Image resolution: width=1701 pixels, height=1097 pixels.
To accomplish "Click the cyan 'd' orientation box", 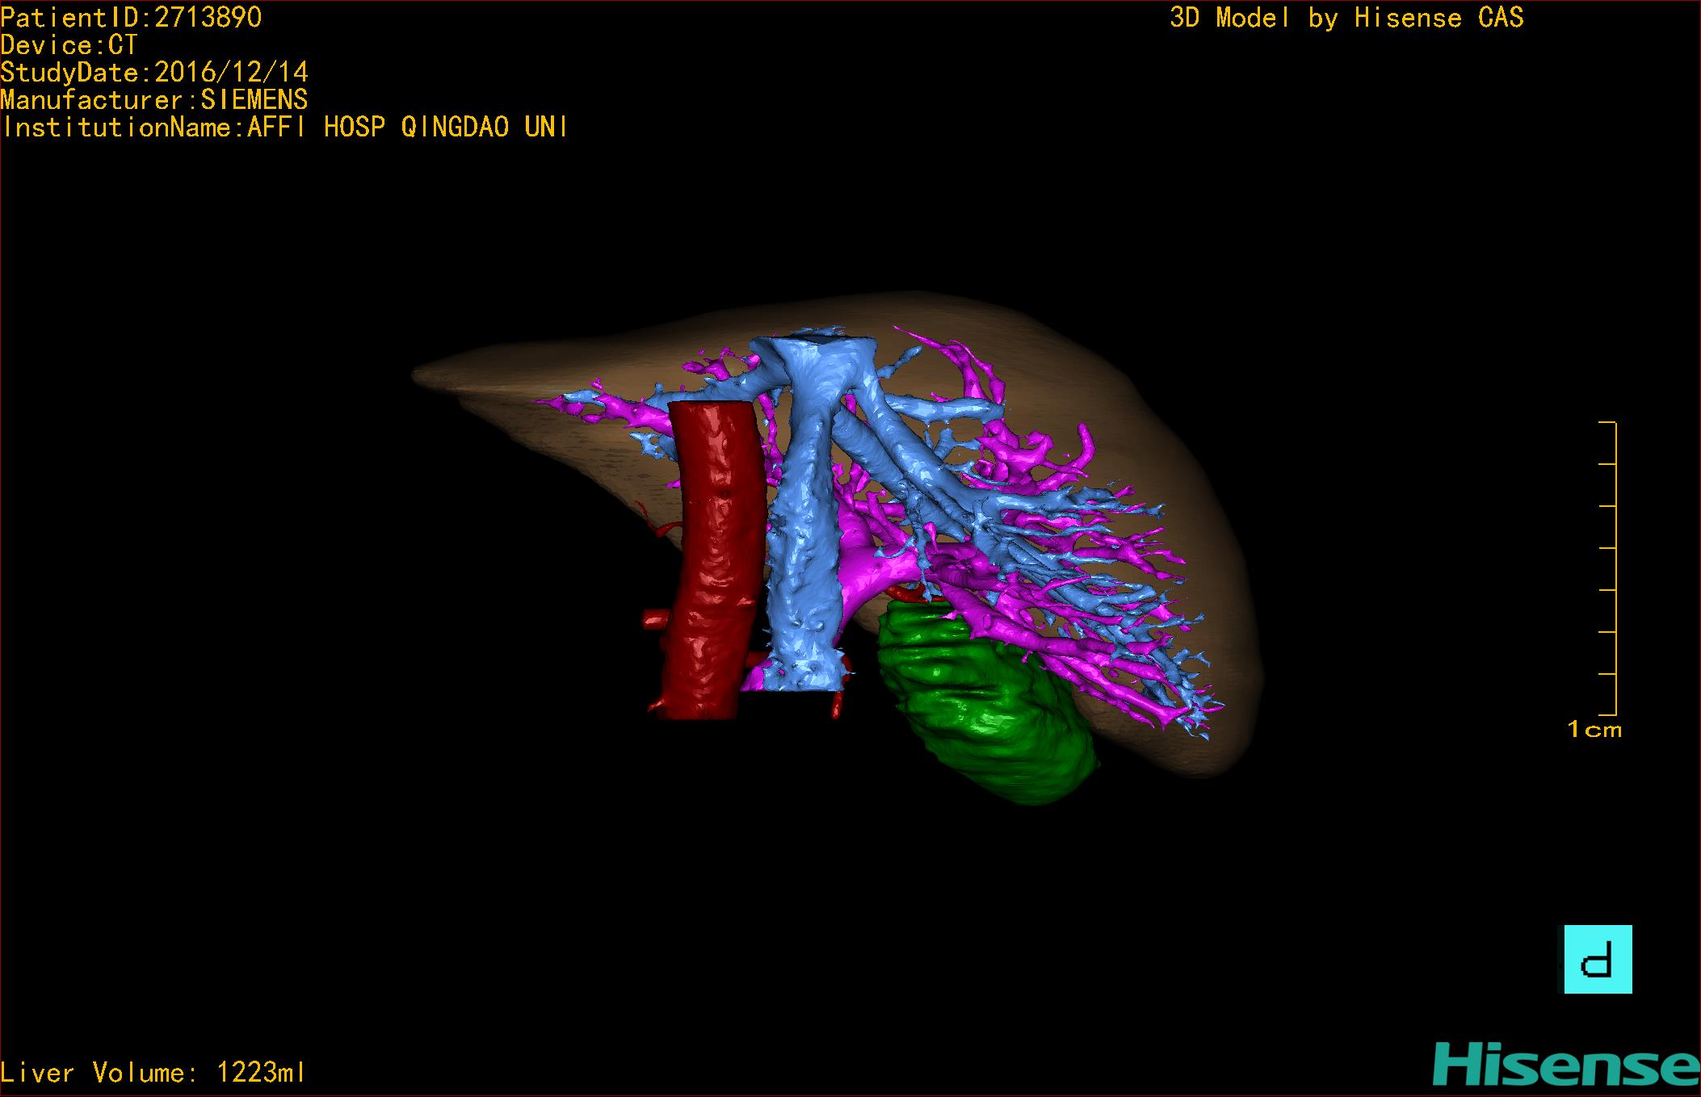I will tap(1598, 959).
